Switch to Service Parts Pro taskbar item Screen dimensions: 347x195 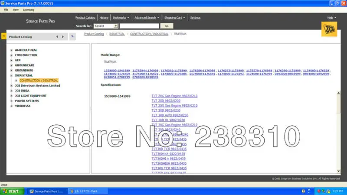(47, 191)
